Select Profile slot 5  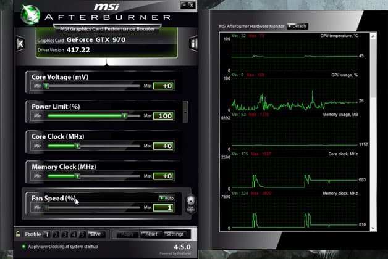point(82,234)
